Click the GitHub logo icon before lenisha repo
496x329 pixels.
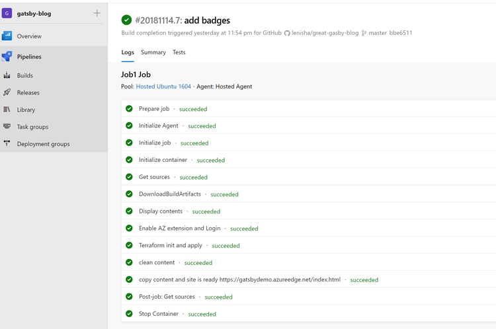click(x=287, y=33)
